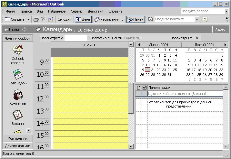The height and width of the screenshot is (159, 231).
Task: Select February 14 in date navigator
Action: (216, 65)
